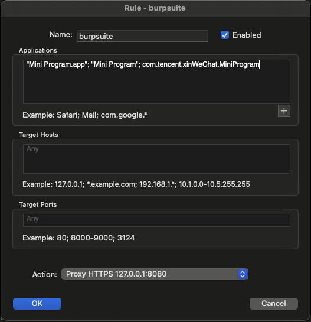Uncheck the Enabled checkbox
Viewport: 311px width, 322px height.
[x=225, y=35]
